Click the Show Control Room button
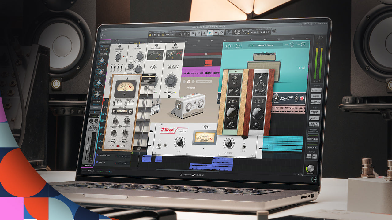Screen dimensions: 392x220 (315, 112)
